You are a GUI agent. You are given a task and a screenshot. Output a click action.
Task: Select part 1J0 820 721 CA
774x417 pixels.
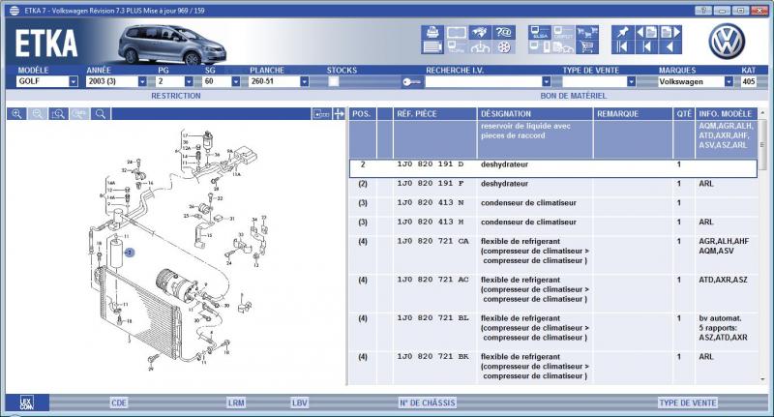[x=432, y=241]
